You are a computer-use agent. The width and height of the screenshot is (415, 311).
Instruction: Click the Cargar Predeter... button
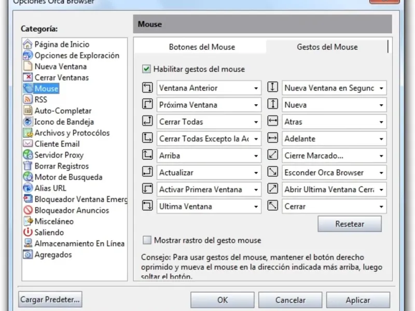pos(50,300)
